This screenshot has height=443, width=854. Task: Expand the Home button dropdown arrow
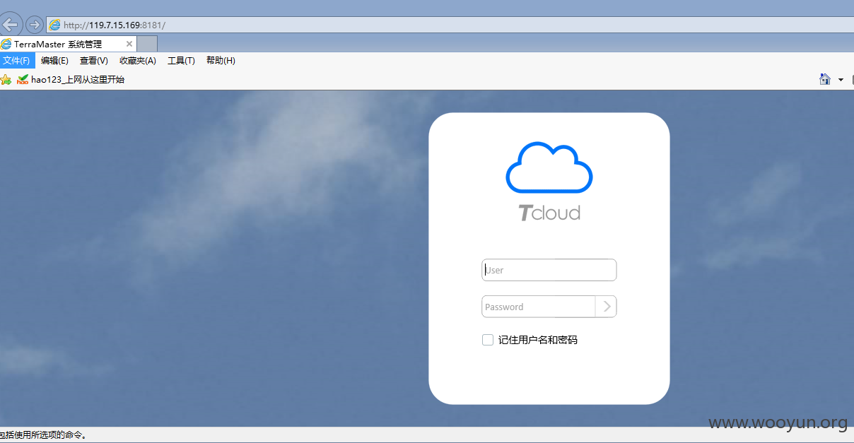pyautogui.click(x=841, y=80)
